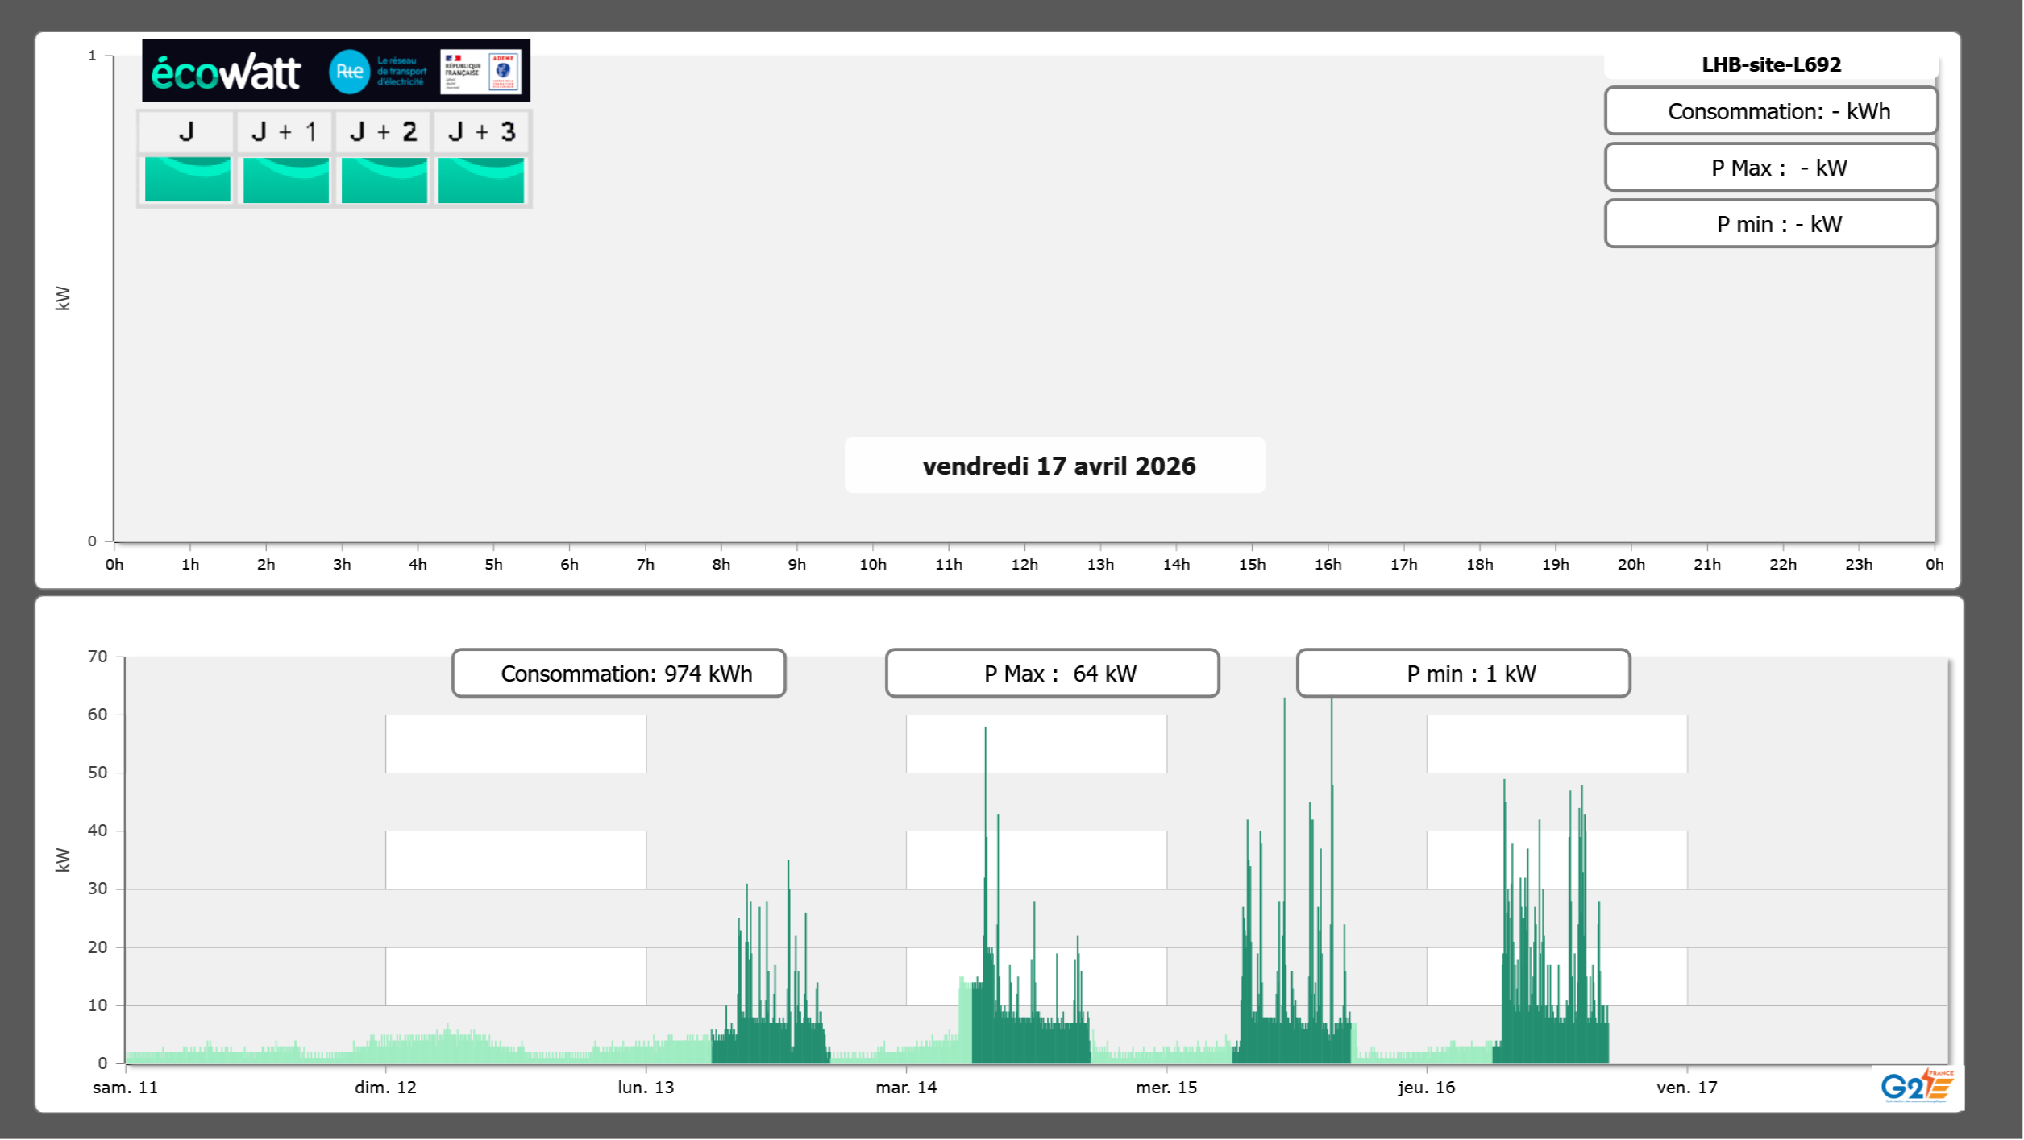Click the écoWatt logo

pyautogui.click(x=227, y=73)
